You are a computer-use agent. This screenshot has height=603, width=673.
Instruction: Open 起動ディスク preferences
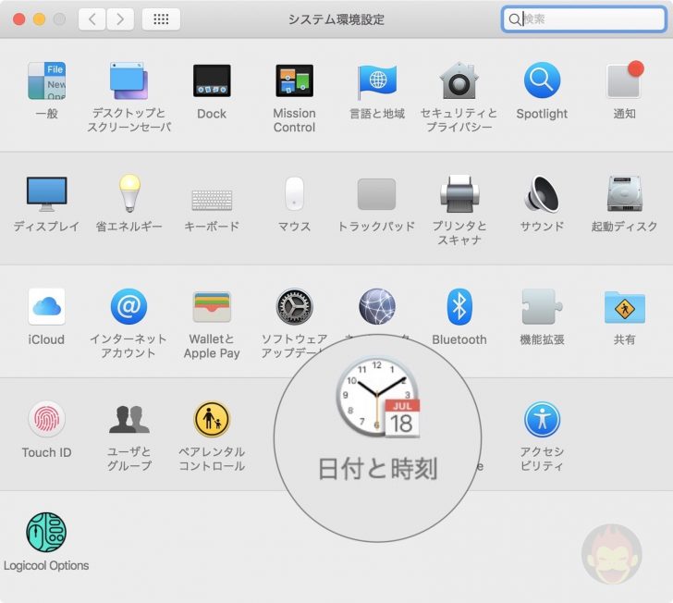click(625, 194)
